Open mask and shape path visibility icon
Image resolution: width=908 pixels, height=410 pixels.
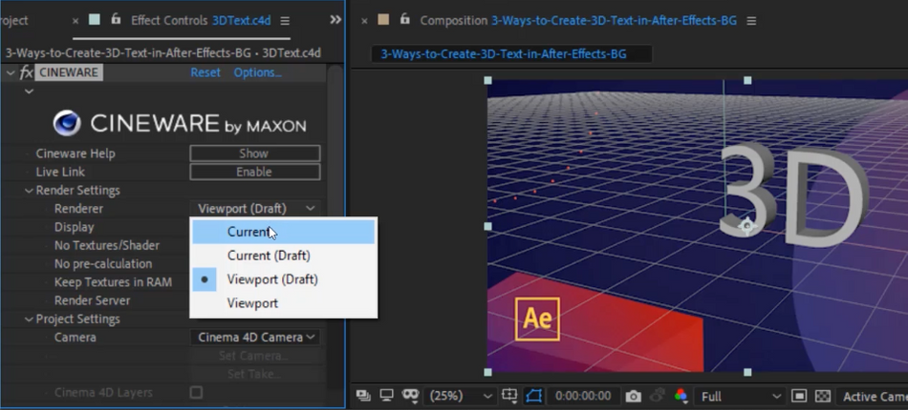pos(411,396)
